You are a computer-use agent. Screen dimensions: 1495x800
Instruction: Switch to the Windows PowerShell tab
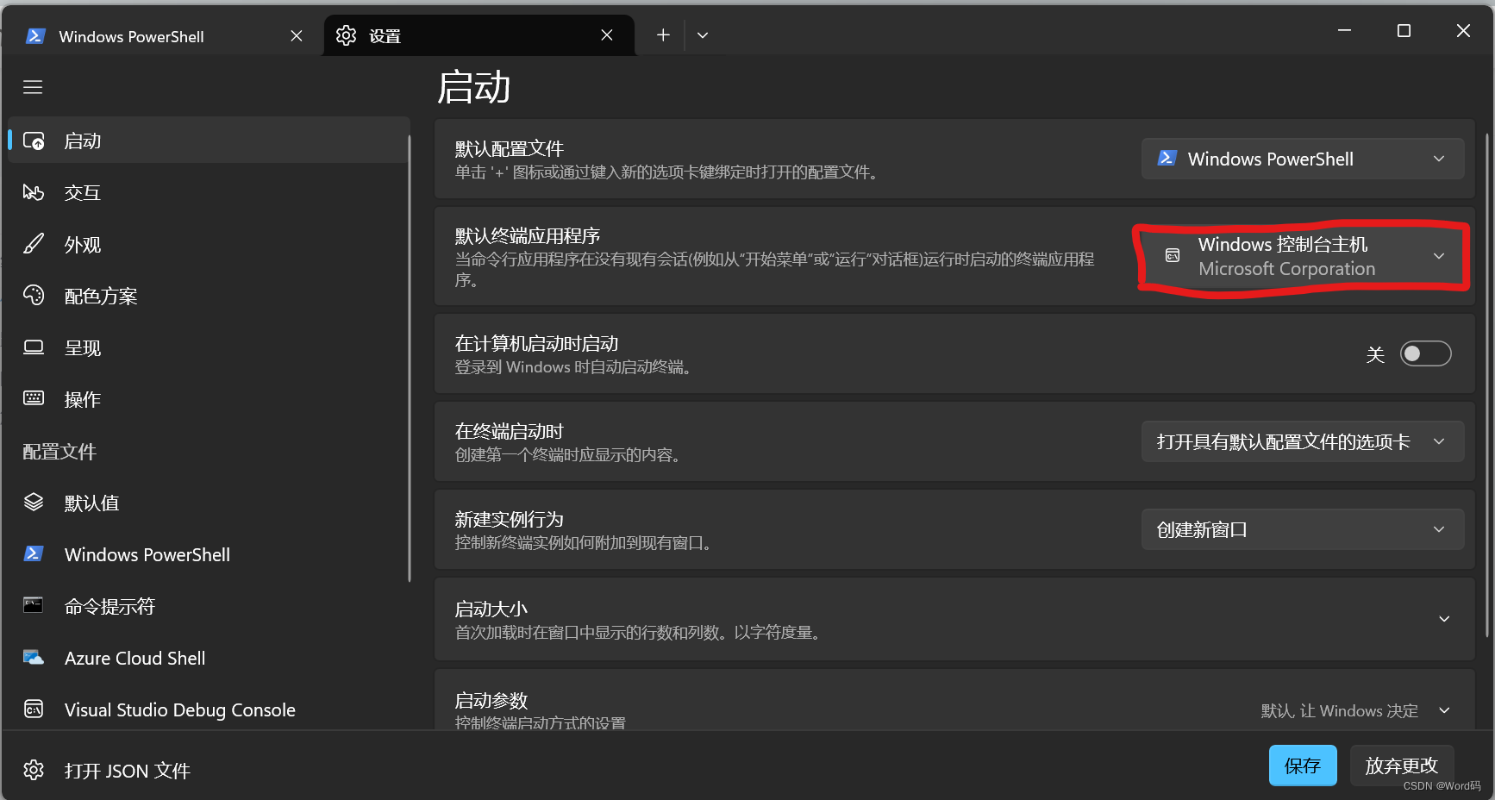(164, 36)
